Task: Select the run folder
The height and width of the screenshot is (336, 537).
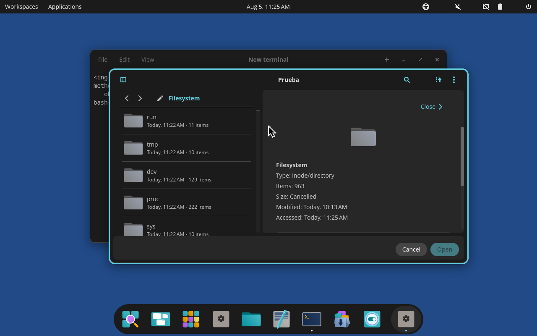Action: [186, 121]
